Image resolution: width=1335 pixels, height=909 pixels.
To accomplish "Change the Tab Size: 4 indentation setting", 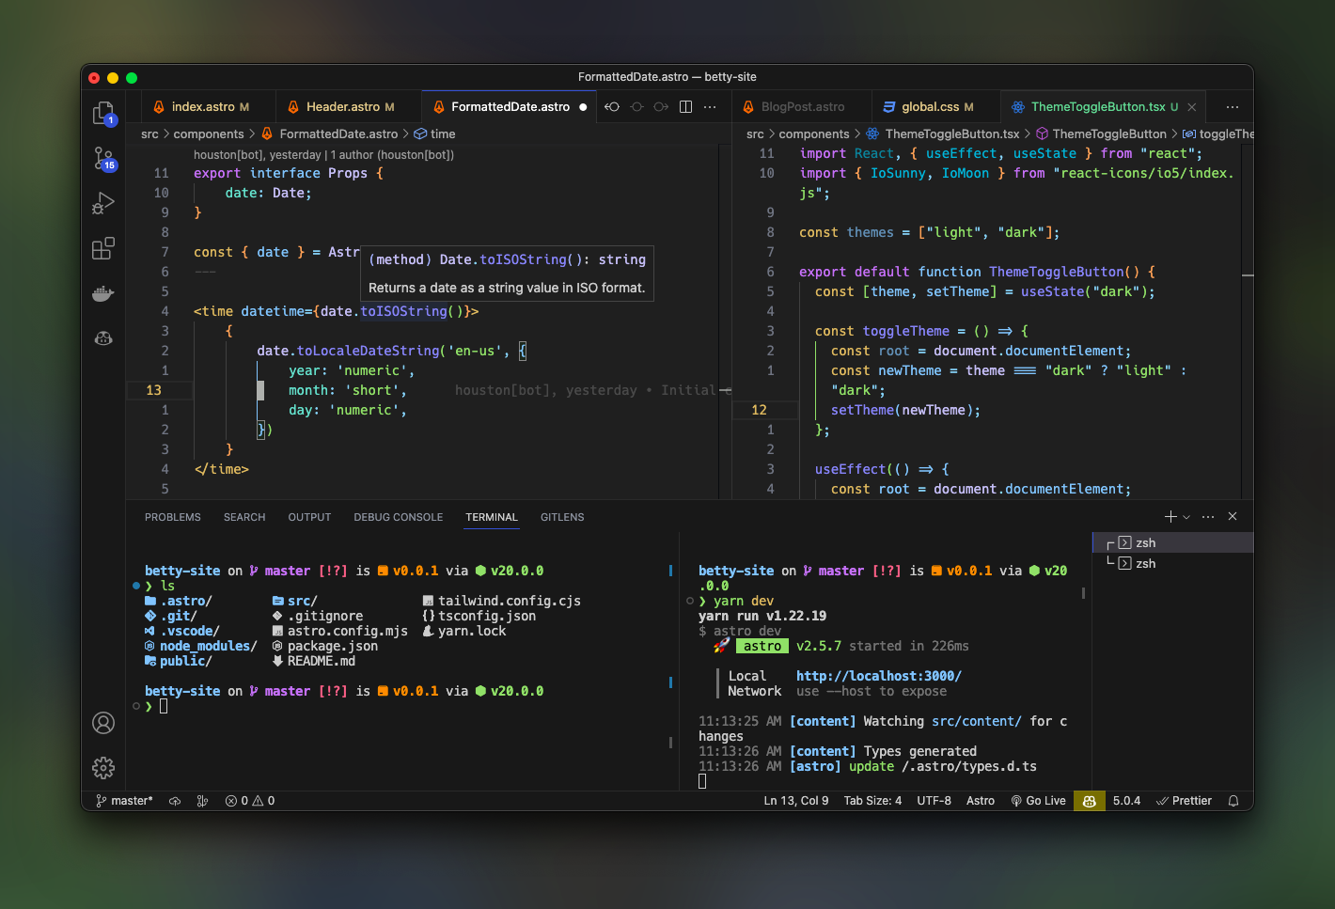I will pyautogui.click(x=872, y=801).
